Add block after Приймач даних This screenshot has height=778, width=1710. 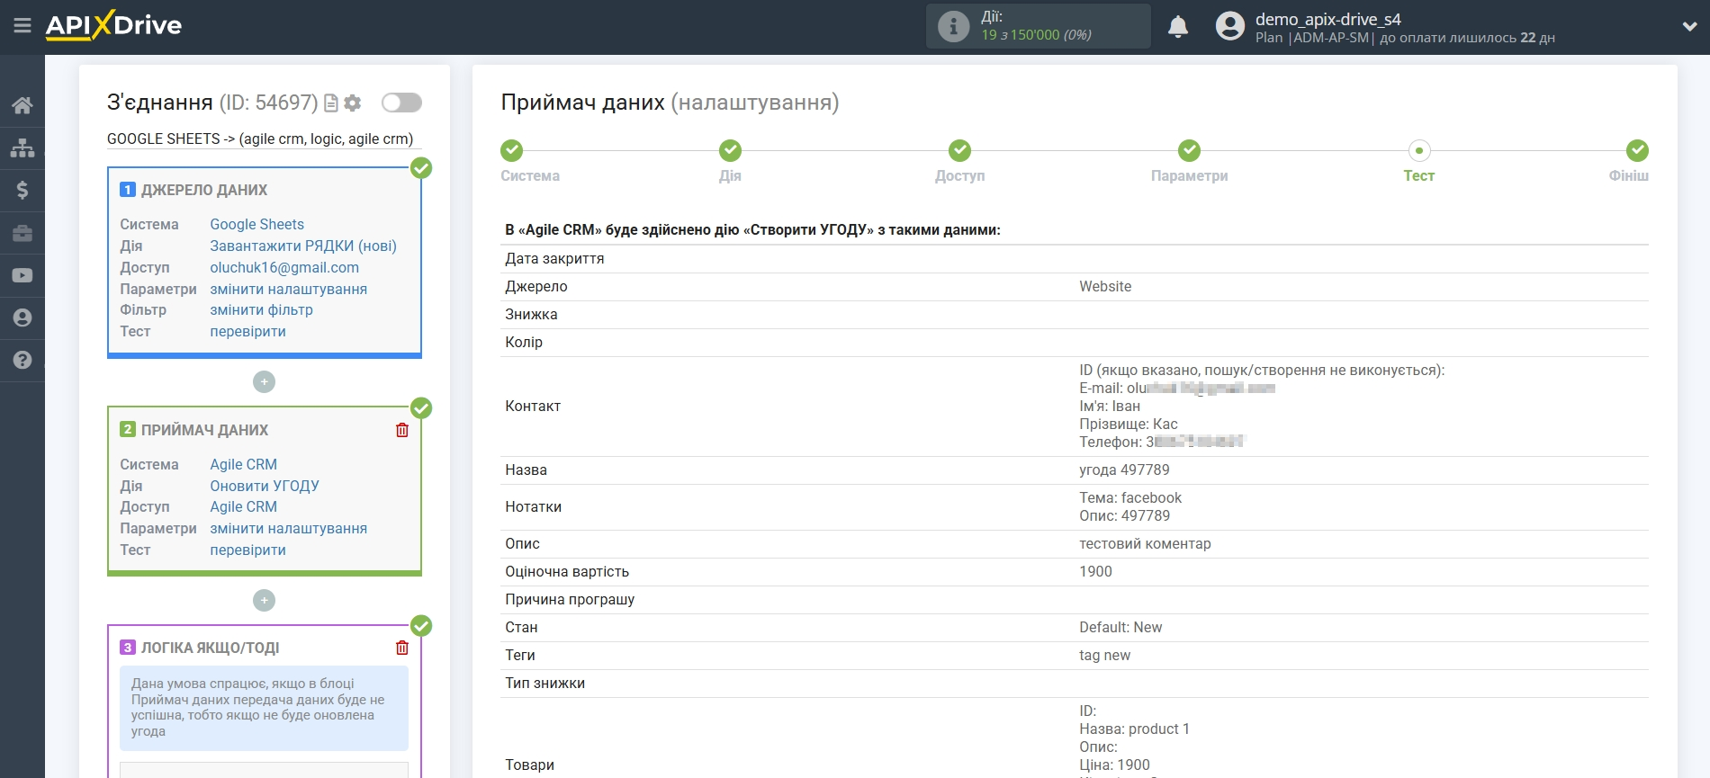coord(264,600)
